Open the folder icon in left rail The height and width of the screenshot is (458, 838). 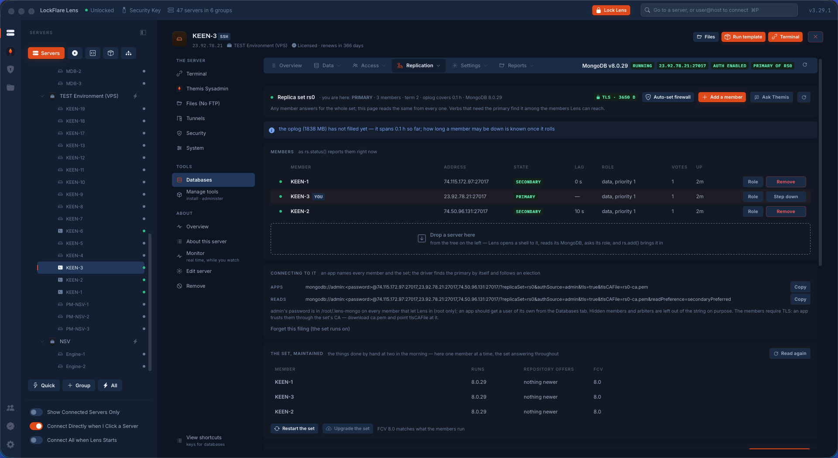click(10, 88)
